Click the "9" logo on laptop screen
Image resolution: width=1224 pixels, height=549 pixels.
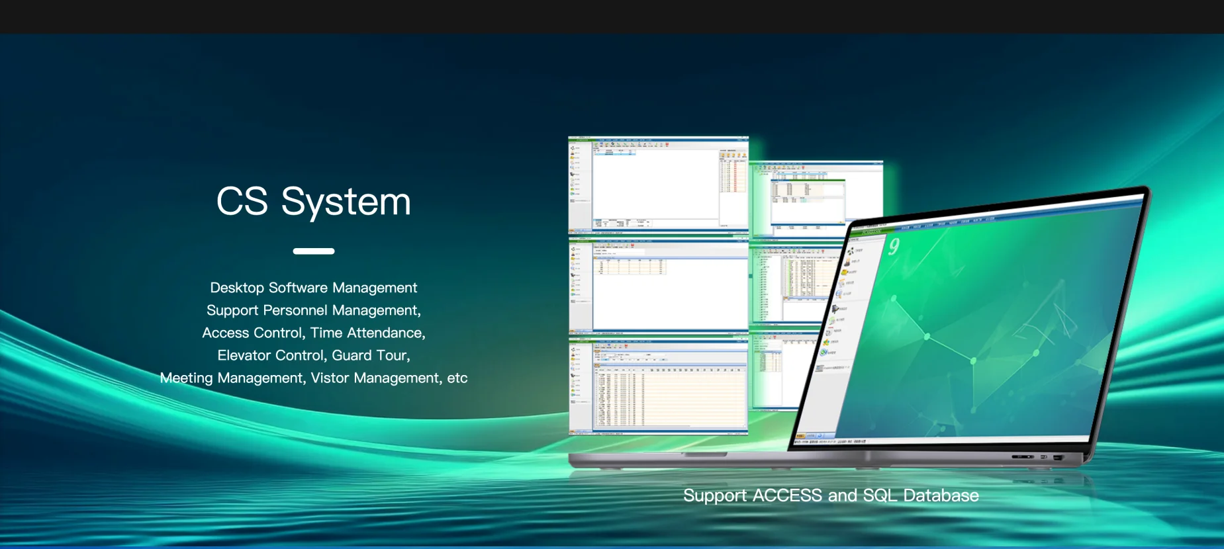894,247
